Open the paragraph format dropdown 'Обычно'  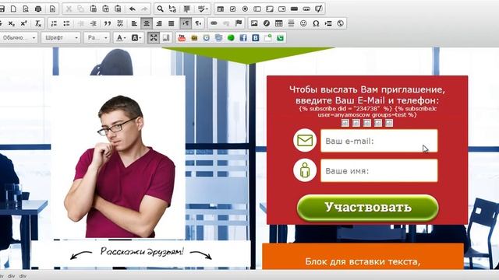click(19, 38)
